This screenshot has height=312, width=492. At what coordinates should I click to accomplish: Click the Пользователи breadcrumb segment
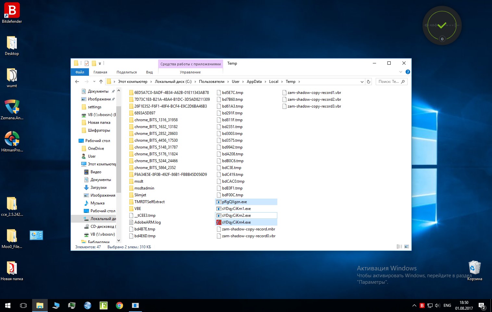click(x=211, y=82)
